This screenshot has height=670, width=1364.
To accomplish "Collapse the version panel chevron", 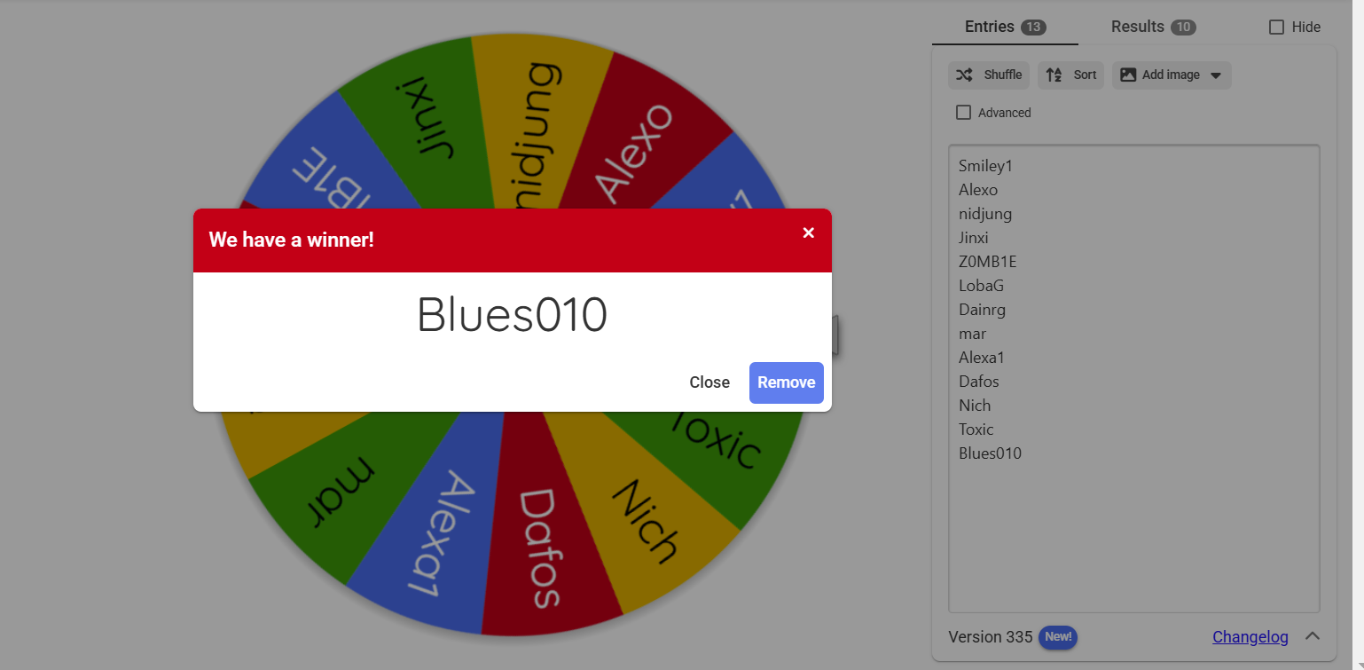I will tap(1313, 636).
